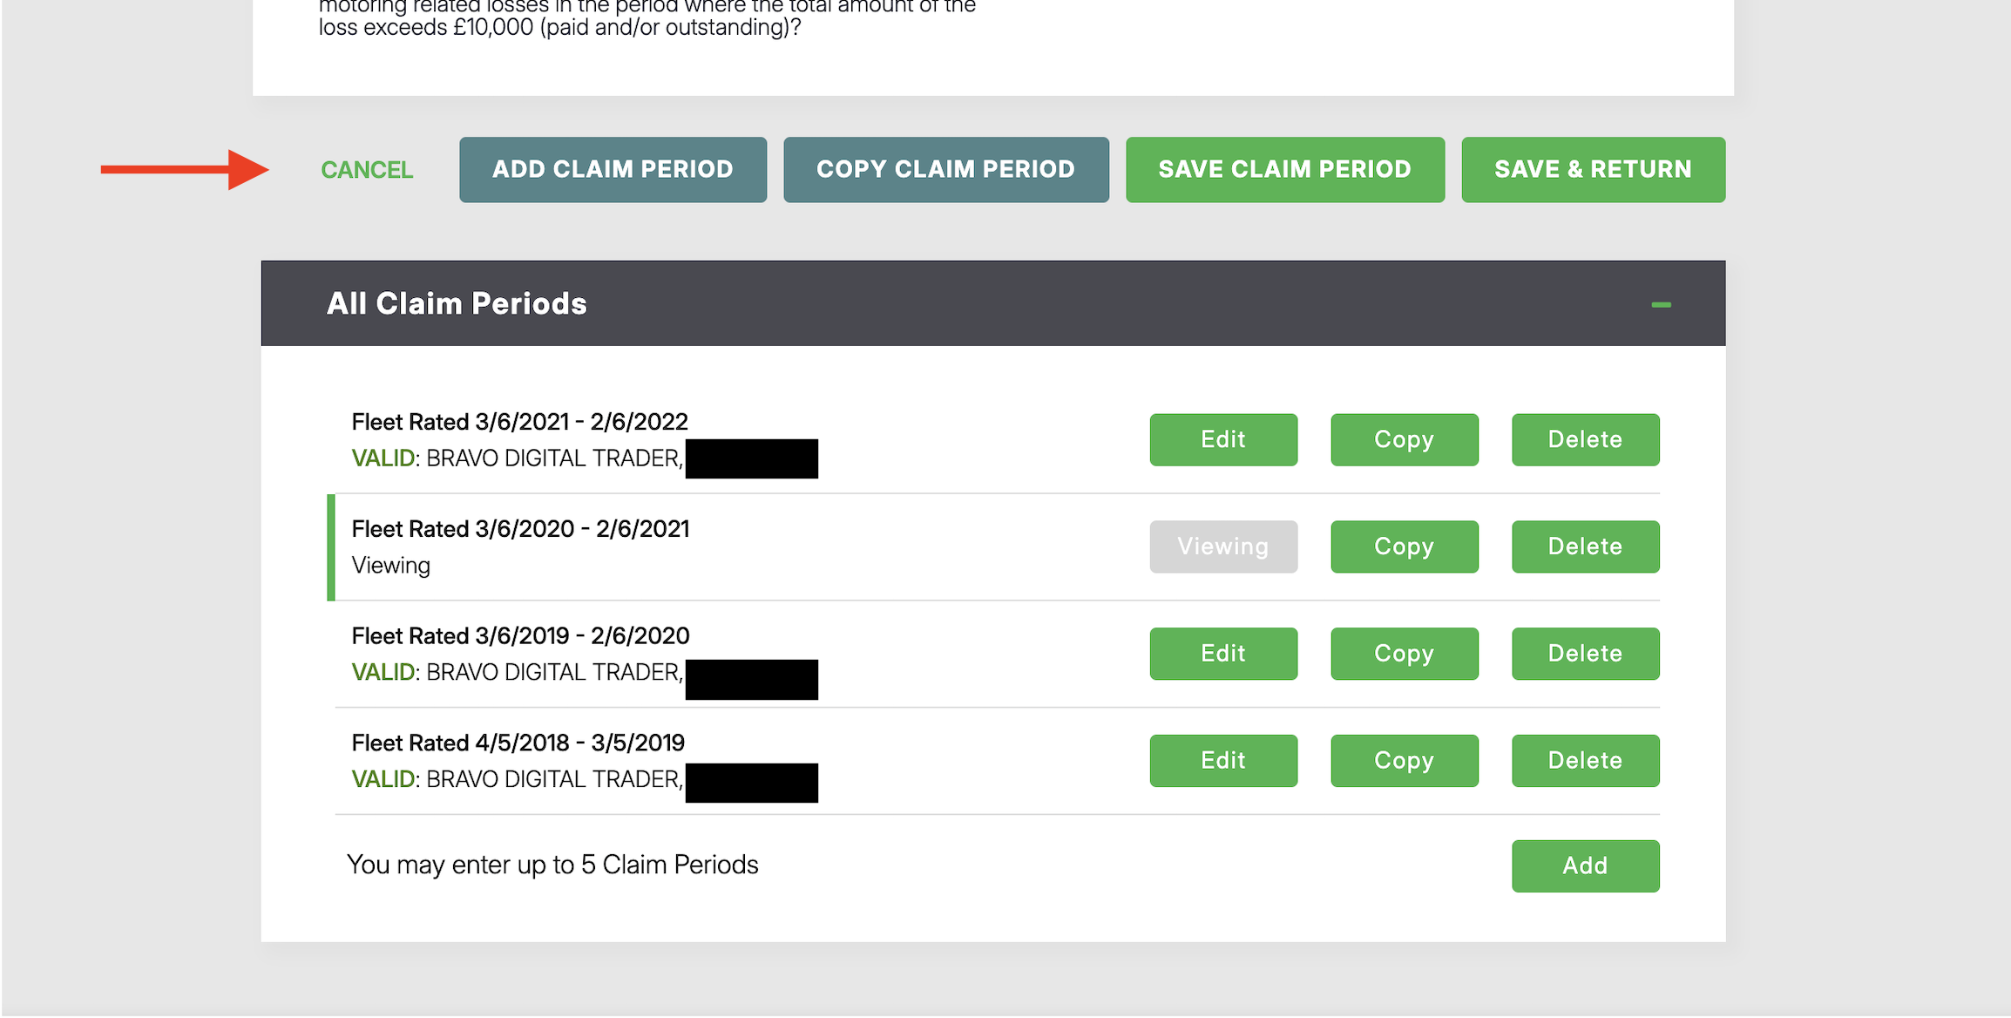Click Add to create a new claim period
The height and width of the screenshot is (1018, 2011).
1585,865
